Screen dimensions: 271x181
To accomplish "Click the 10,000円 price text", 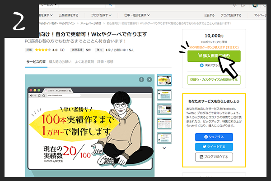I will 214,36.
